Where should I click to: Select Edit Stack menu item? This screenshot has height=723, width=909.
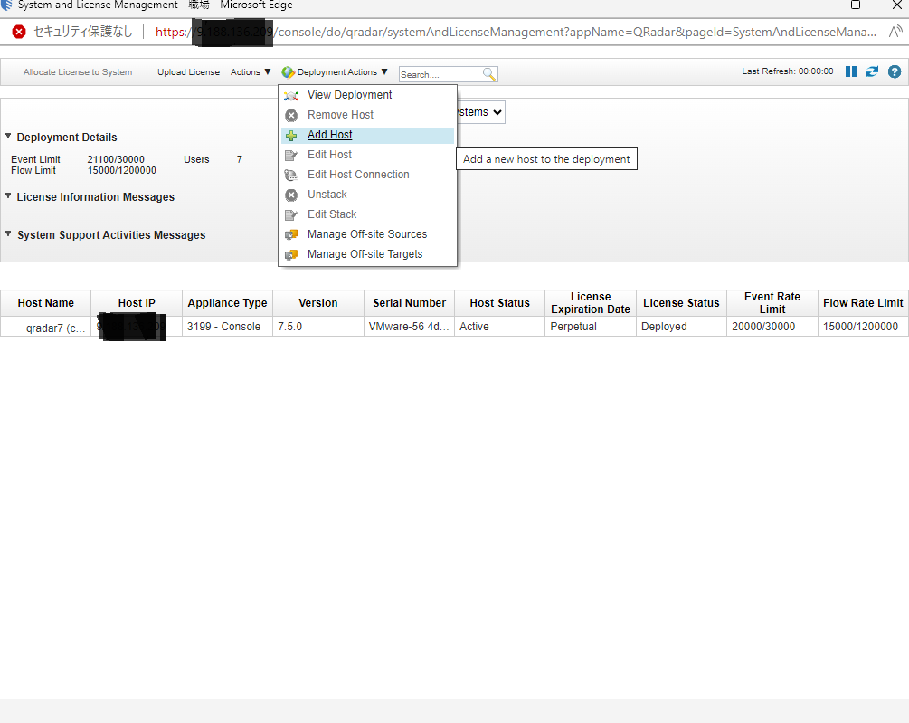click(x=367, y=214)
